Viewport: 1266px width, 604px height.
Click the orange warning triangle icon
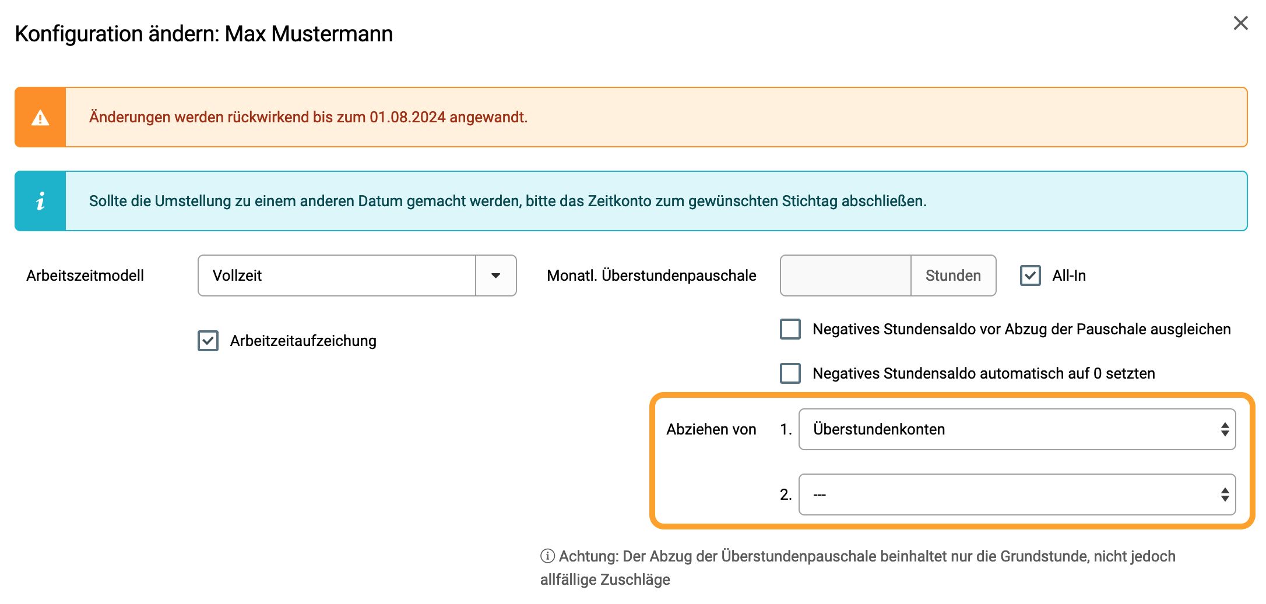click(x=40, y=118)
